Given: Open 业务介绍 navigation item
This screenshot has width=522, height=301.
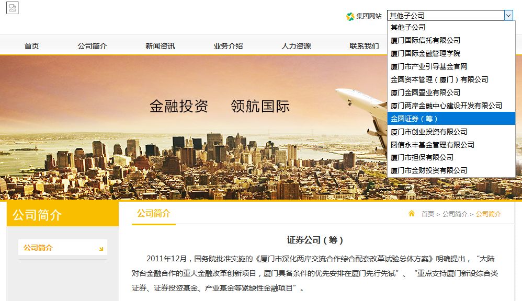Looking at the screenshot, I should (x=228, y=46).
